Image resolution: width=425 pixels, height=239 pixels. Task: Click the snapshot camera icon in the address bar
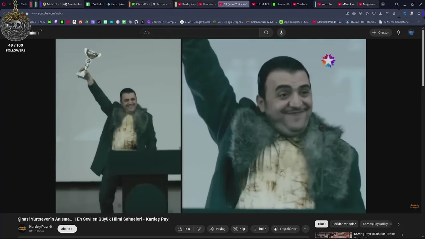(x=354, y=13)
